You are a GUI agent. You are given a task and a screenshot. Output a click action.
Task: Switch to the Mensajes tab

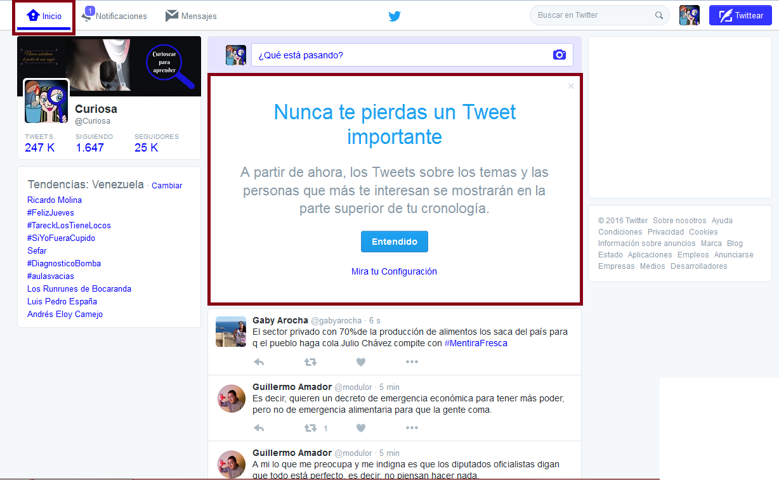pos(190,16)
